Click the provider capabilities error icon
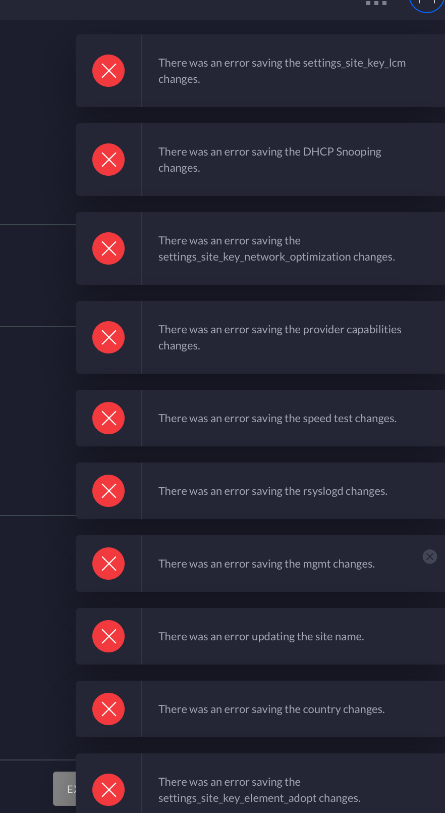The width and height of the screenshot is (445, 813). click(108, 337)
